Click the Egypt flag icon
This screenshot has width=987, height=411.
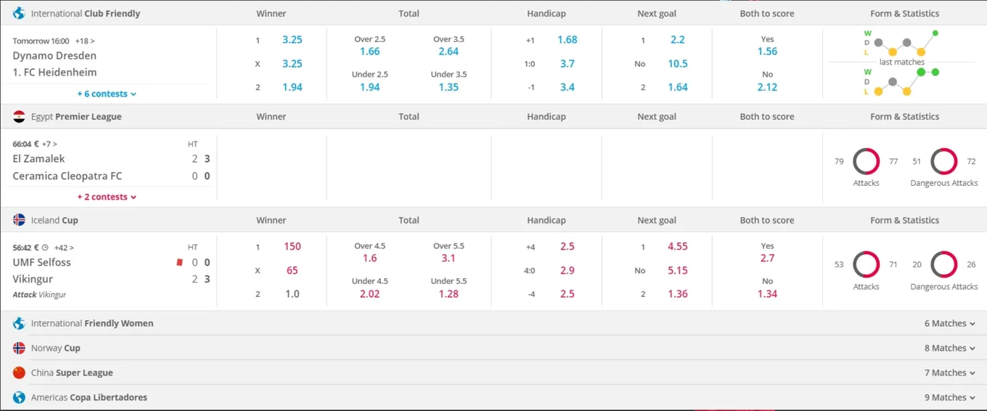pos(19,116)
